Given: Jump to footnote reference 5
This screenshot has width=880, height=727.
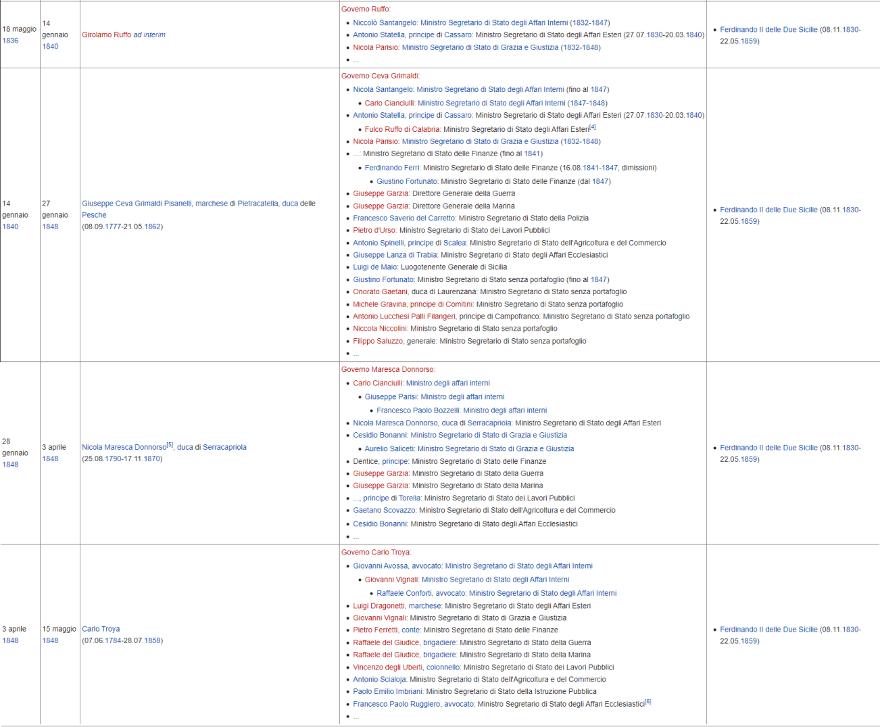Looking at the screenshot, I should (x=170, y=445).
